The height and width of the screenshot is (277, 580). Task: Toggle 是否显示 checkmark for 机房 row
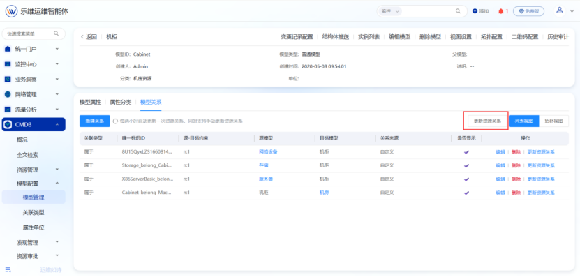(466, 193)
